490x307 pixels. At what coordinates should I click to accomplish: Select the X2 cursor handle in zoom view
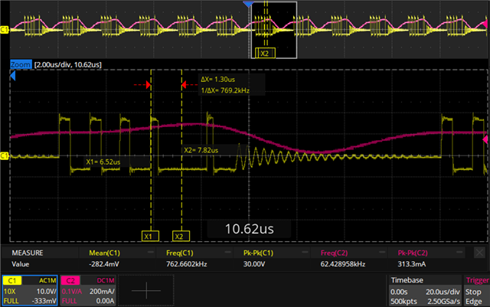pyautogui.click(x=181, y=237)
